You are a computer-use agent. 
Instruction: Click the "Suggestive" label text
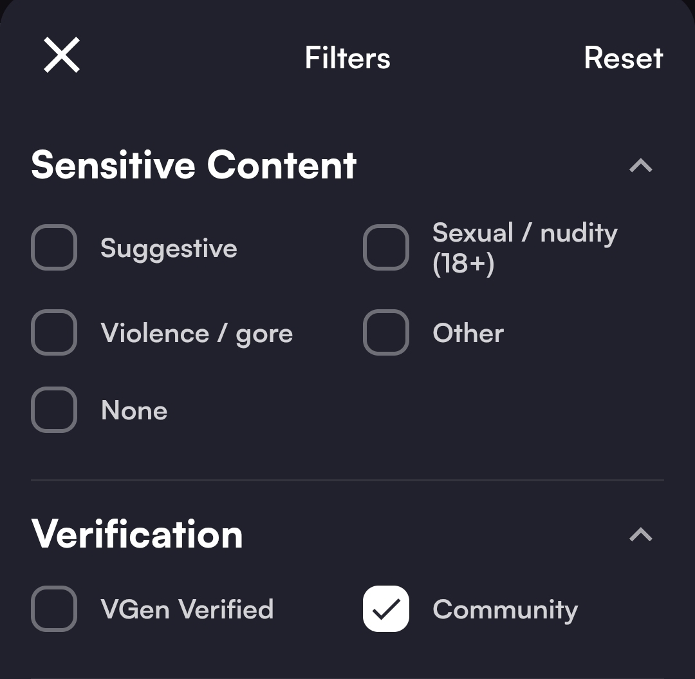[x=169, y=249]
